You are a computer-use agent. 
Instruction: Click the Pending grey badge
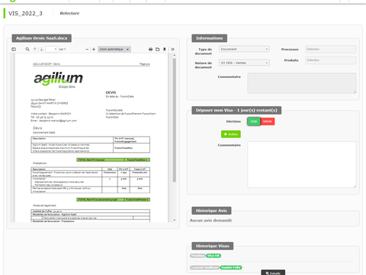(197, 256)
